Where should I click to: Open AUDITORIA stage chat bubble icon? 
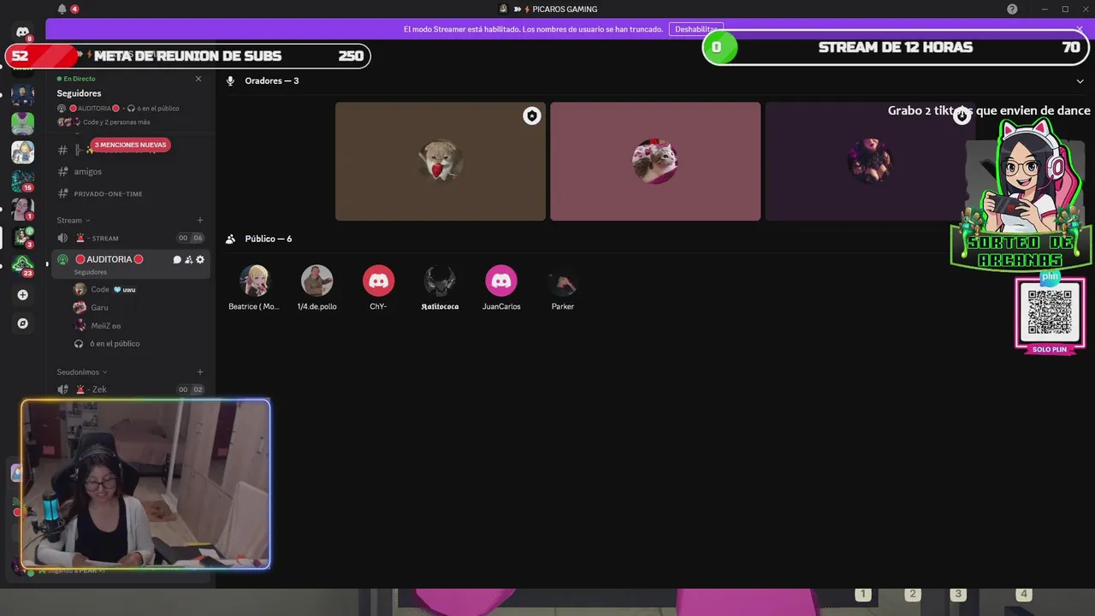(177, 259)
